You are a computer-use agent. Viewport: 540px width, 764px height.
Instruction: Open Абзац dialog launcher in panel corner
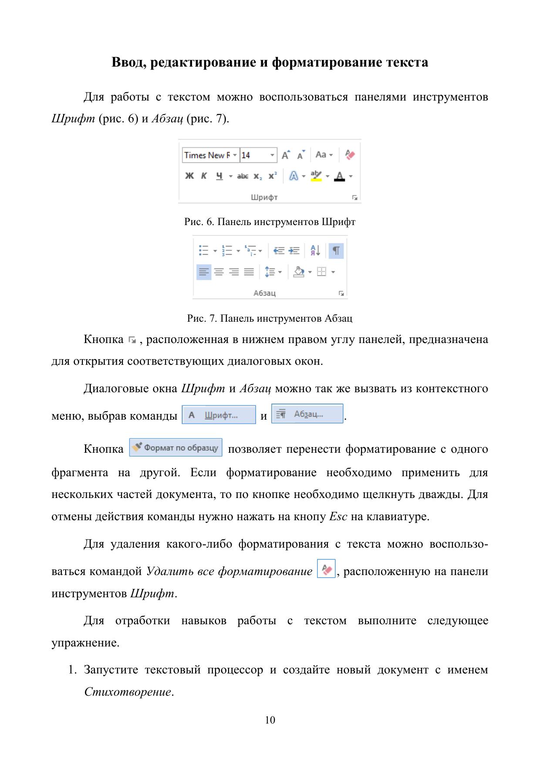click(341, 293)
